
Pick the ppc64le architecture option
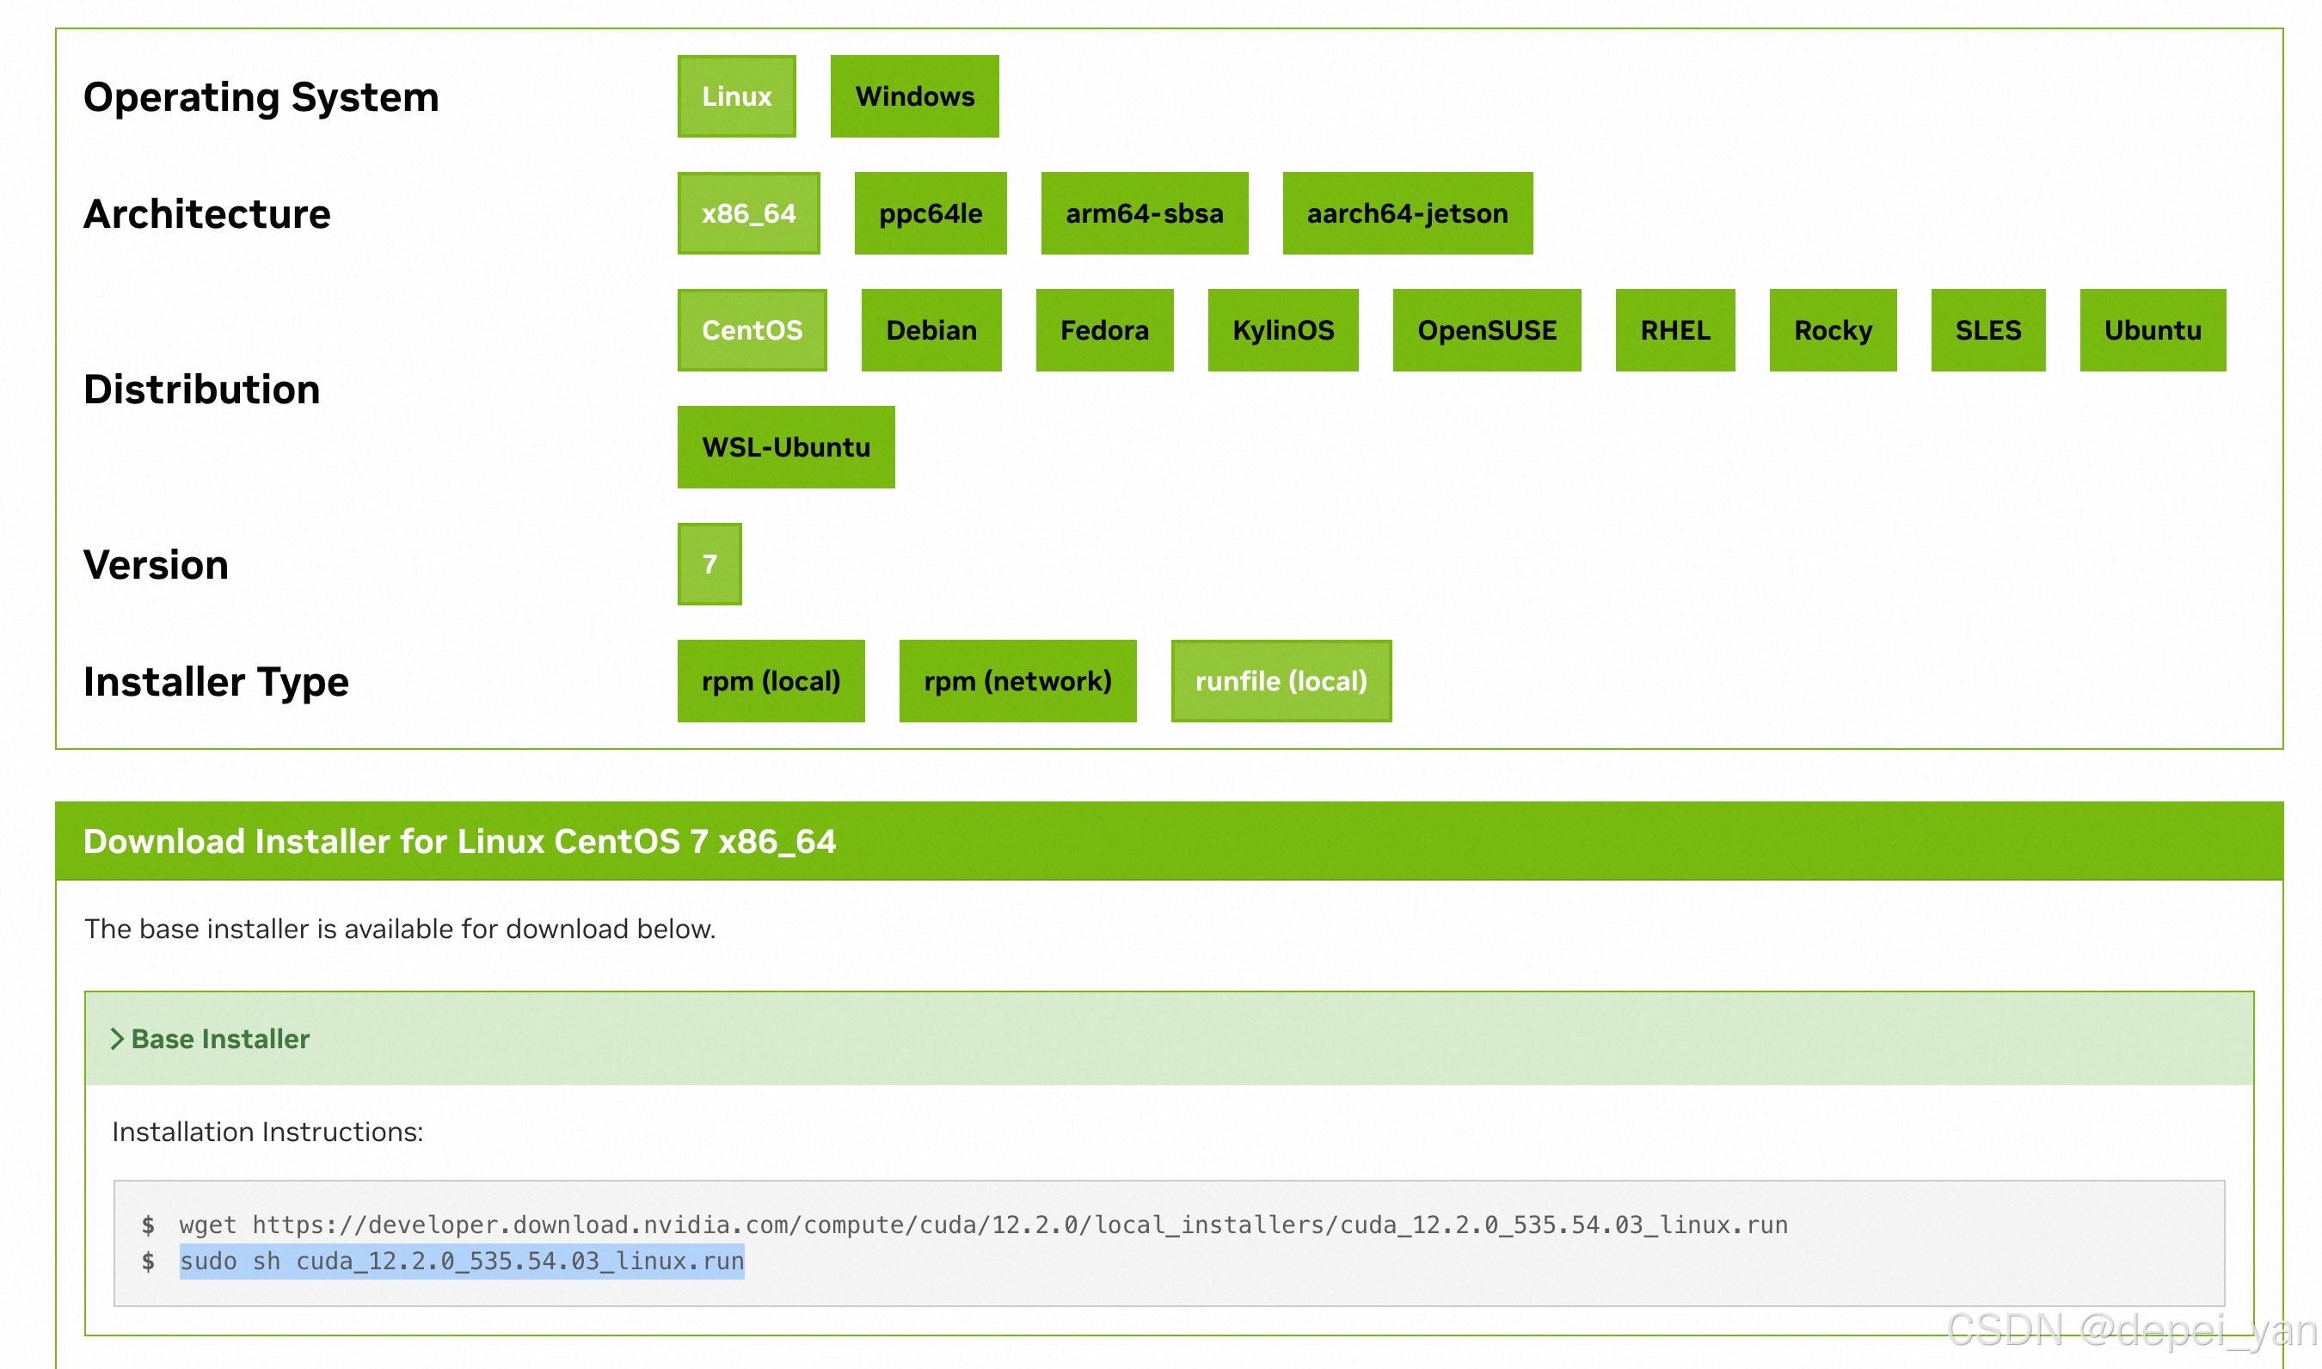(x=930, y=213)
